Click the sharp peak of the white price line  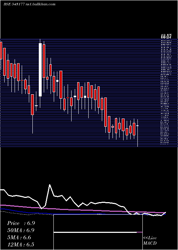pyautogui.click(x=50, y=185)
